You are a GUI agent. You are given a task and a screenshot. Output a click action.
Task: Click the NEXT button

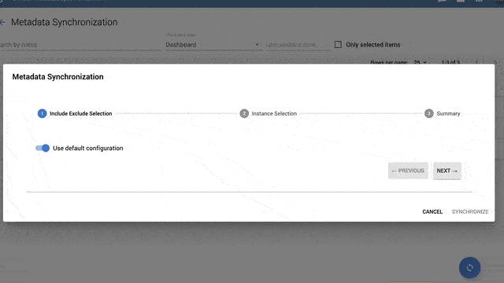(447, 171)
